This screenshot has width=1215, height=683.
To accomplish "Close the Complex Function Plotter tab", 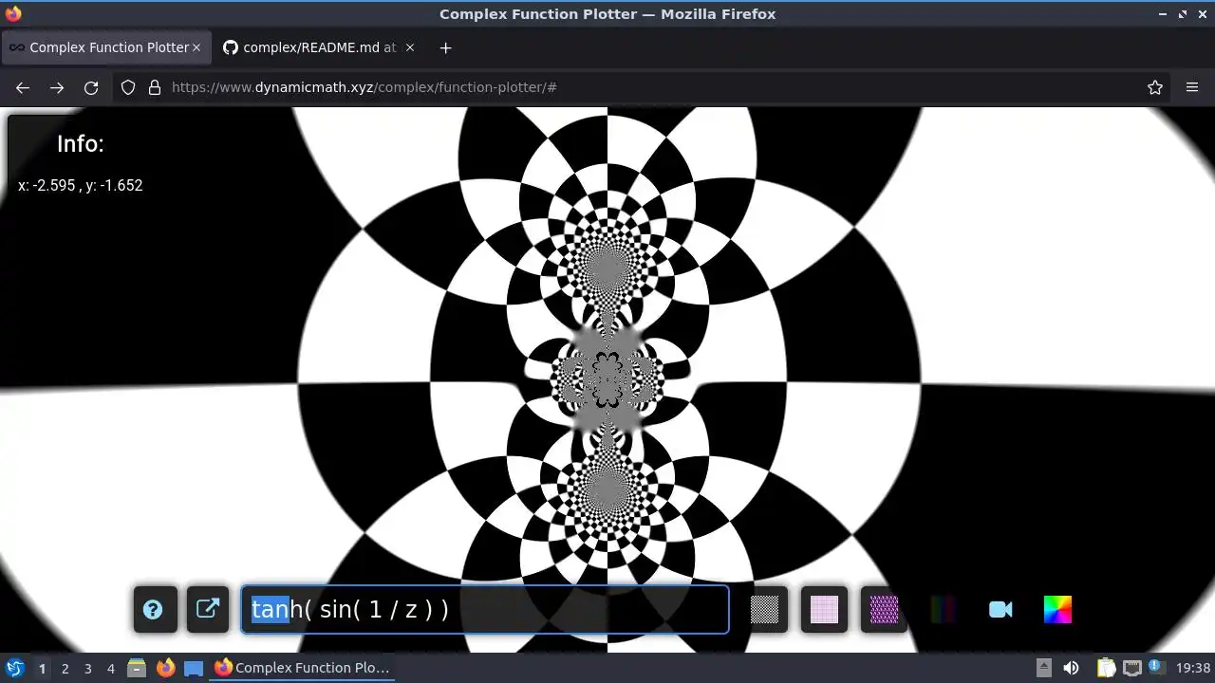I will point(196,47).
